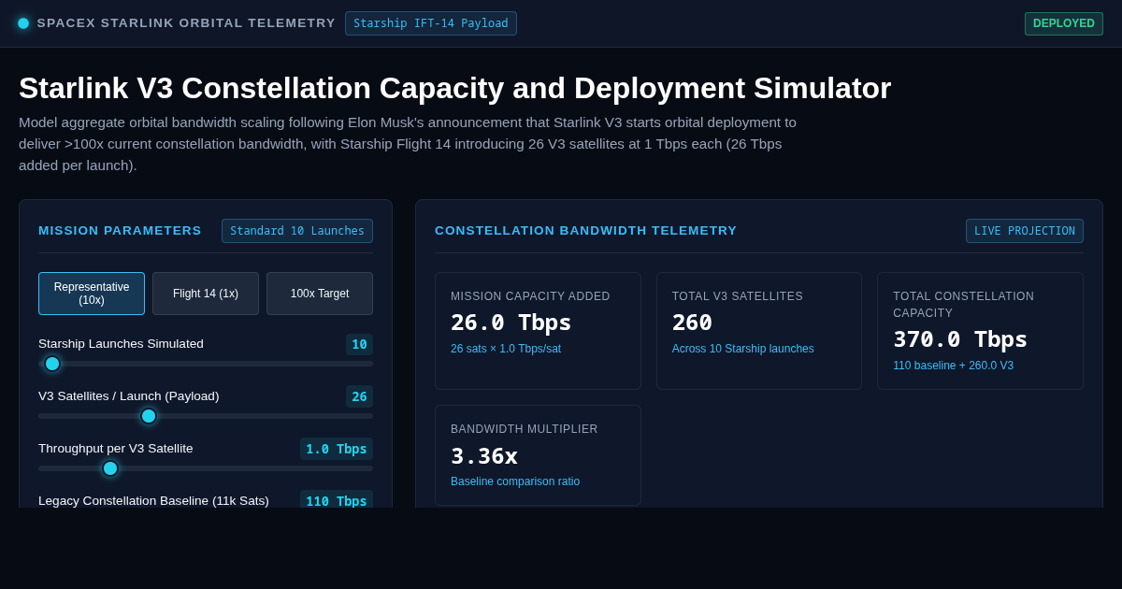Click the MISSION PARAMETERS heading

pos(120,231)
